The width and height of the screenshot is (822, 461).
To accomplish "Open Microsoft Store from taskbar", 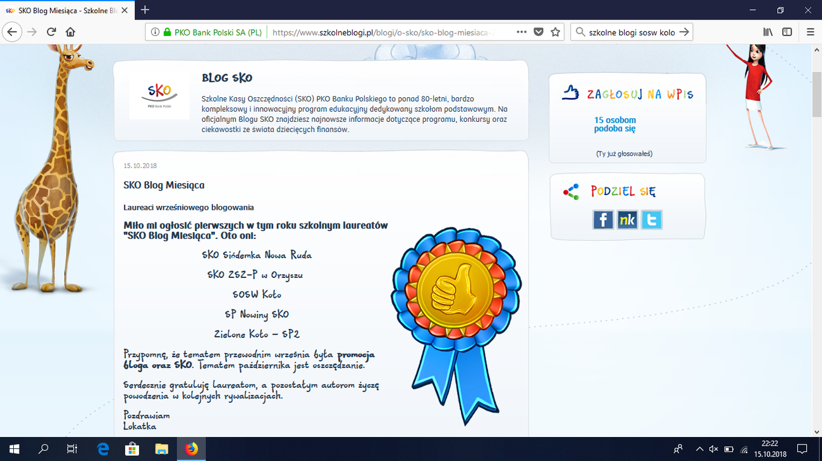I will coord(132,449).
